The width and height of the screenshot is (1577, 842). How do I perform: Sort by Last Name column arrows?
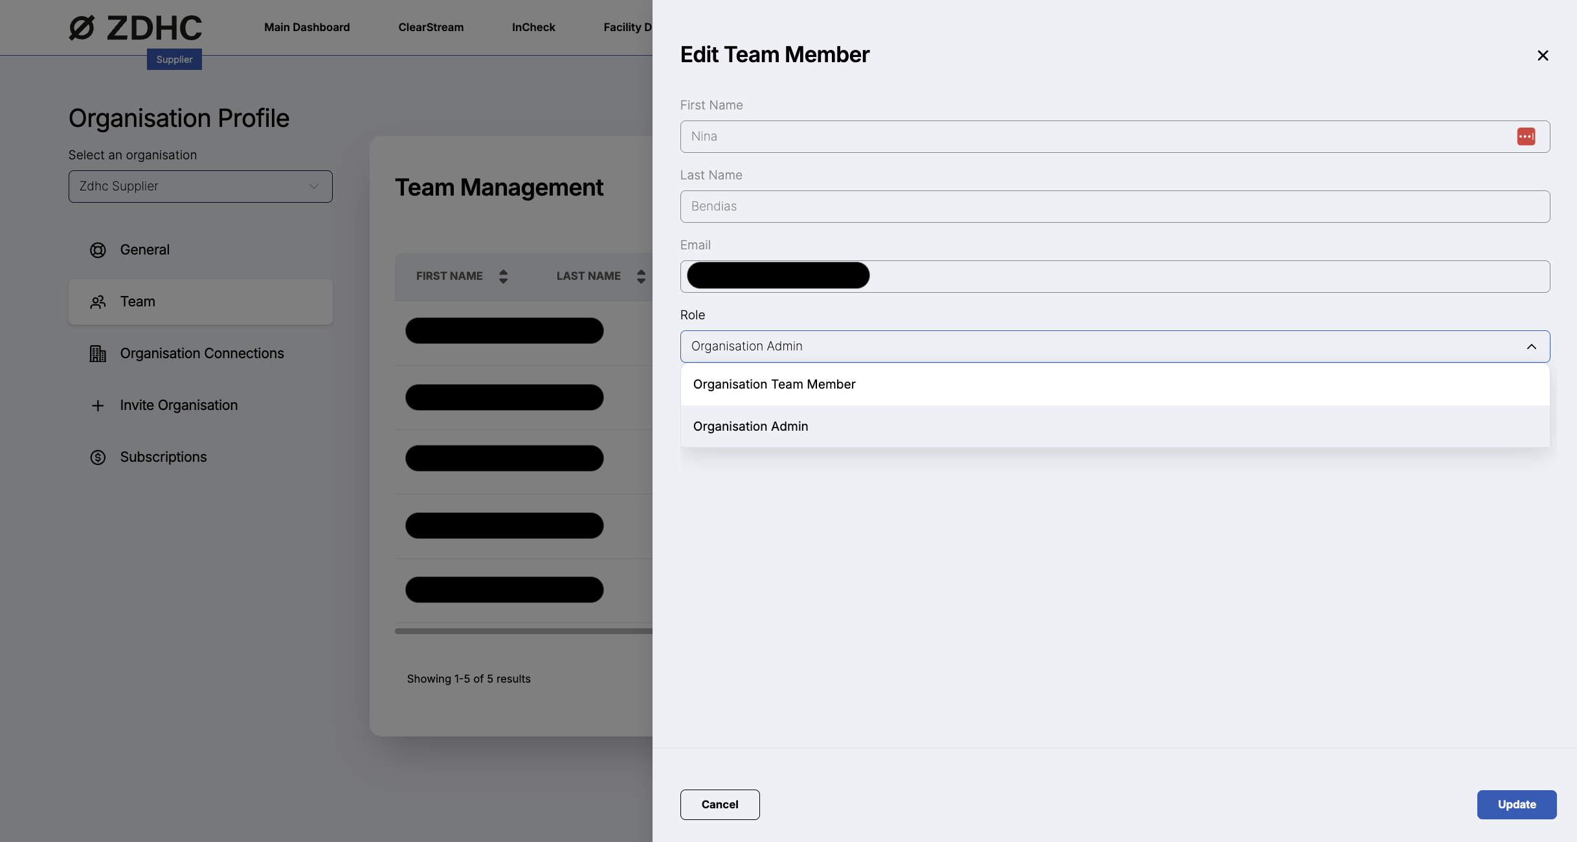click(641, 277)
